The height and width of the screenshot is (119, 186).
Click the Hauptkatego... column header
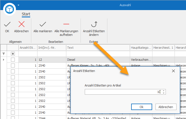[x=141, y=48]
